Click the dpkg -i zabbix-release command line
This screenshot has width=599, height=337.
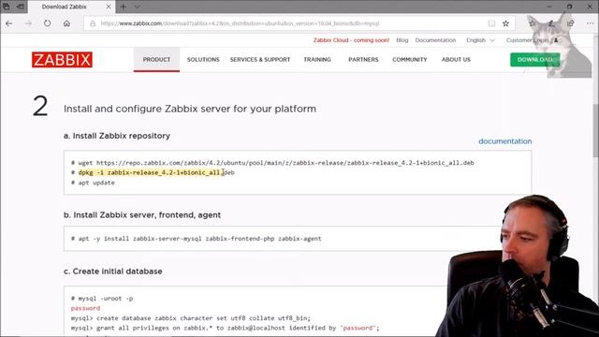[153, 172]
